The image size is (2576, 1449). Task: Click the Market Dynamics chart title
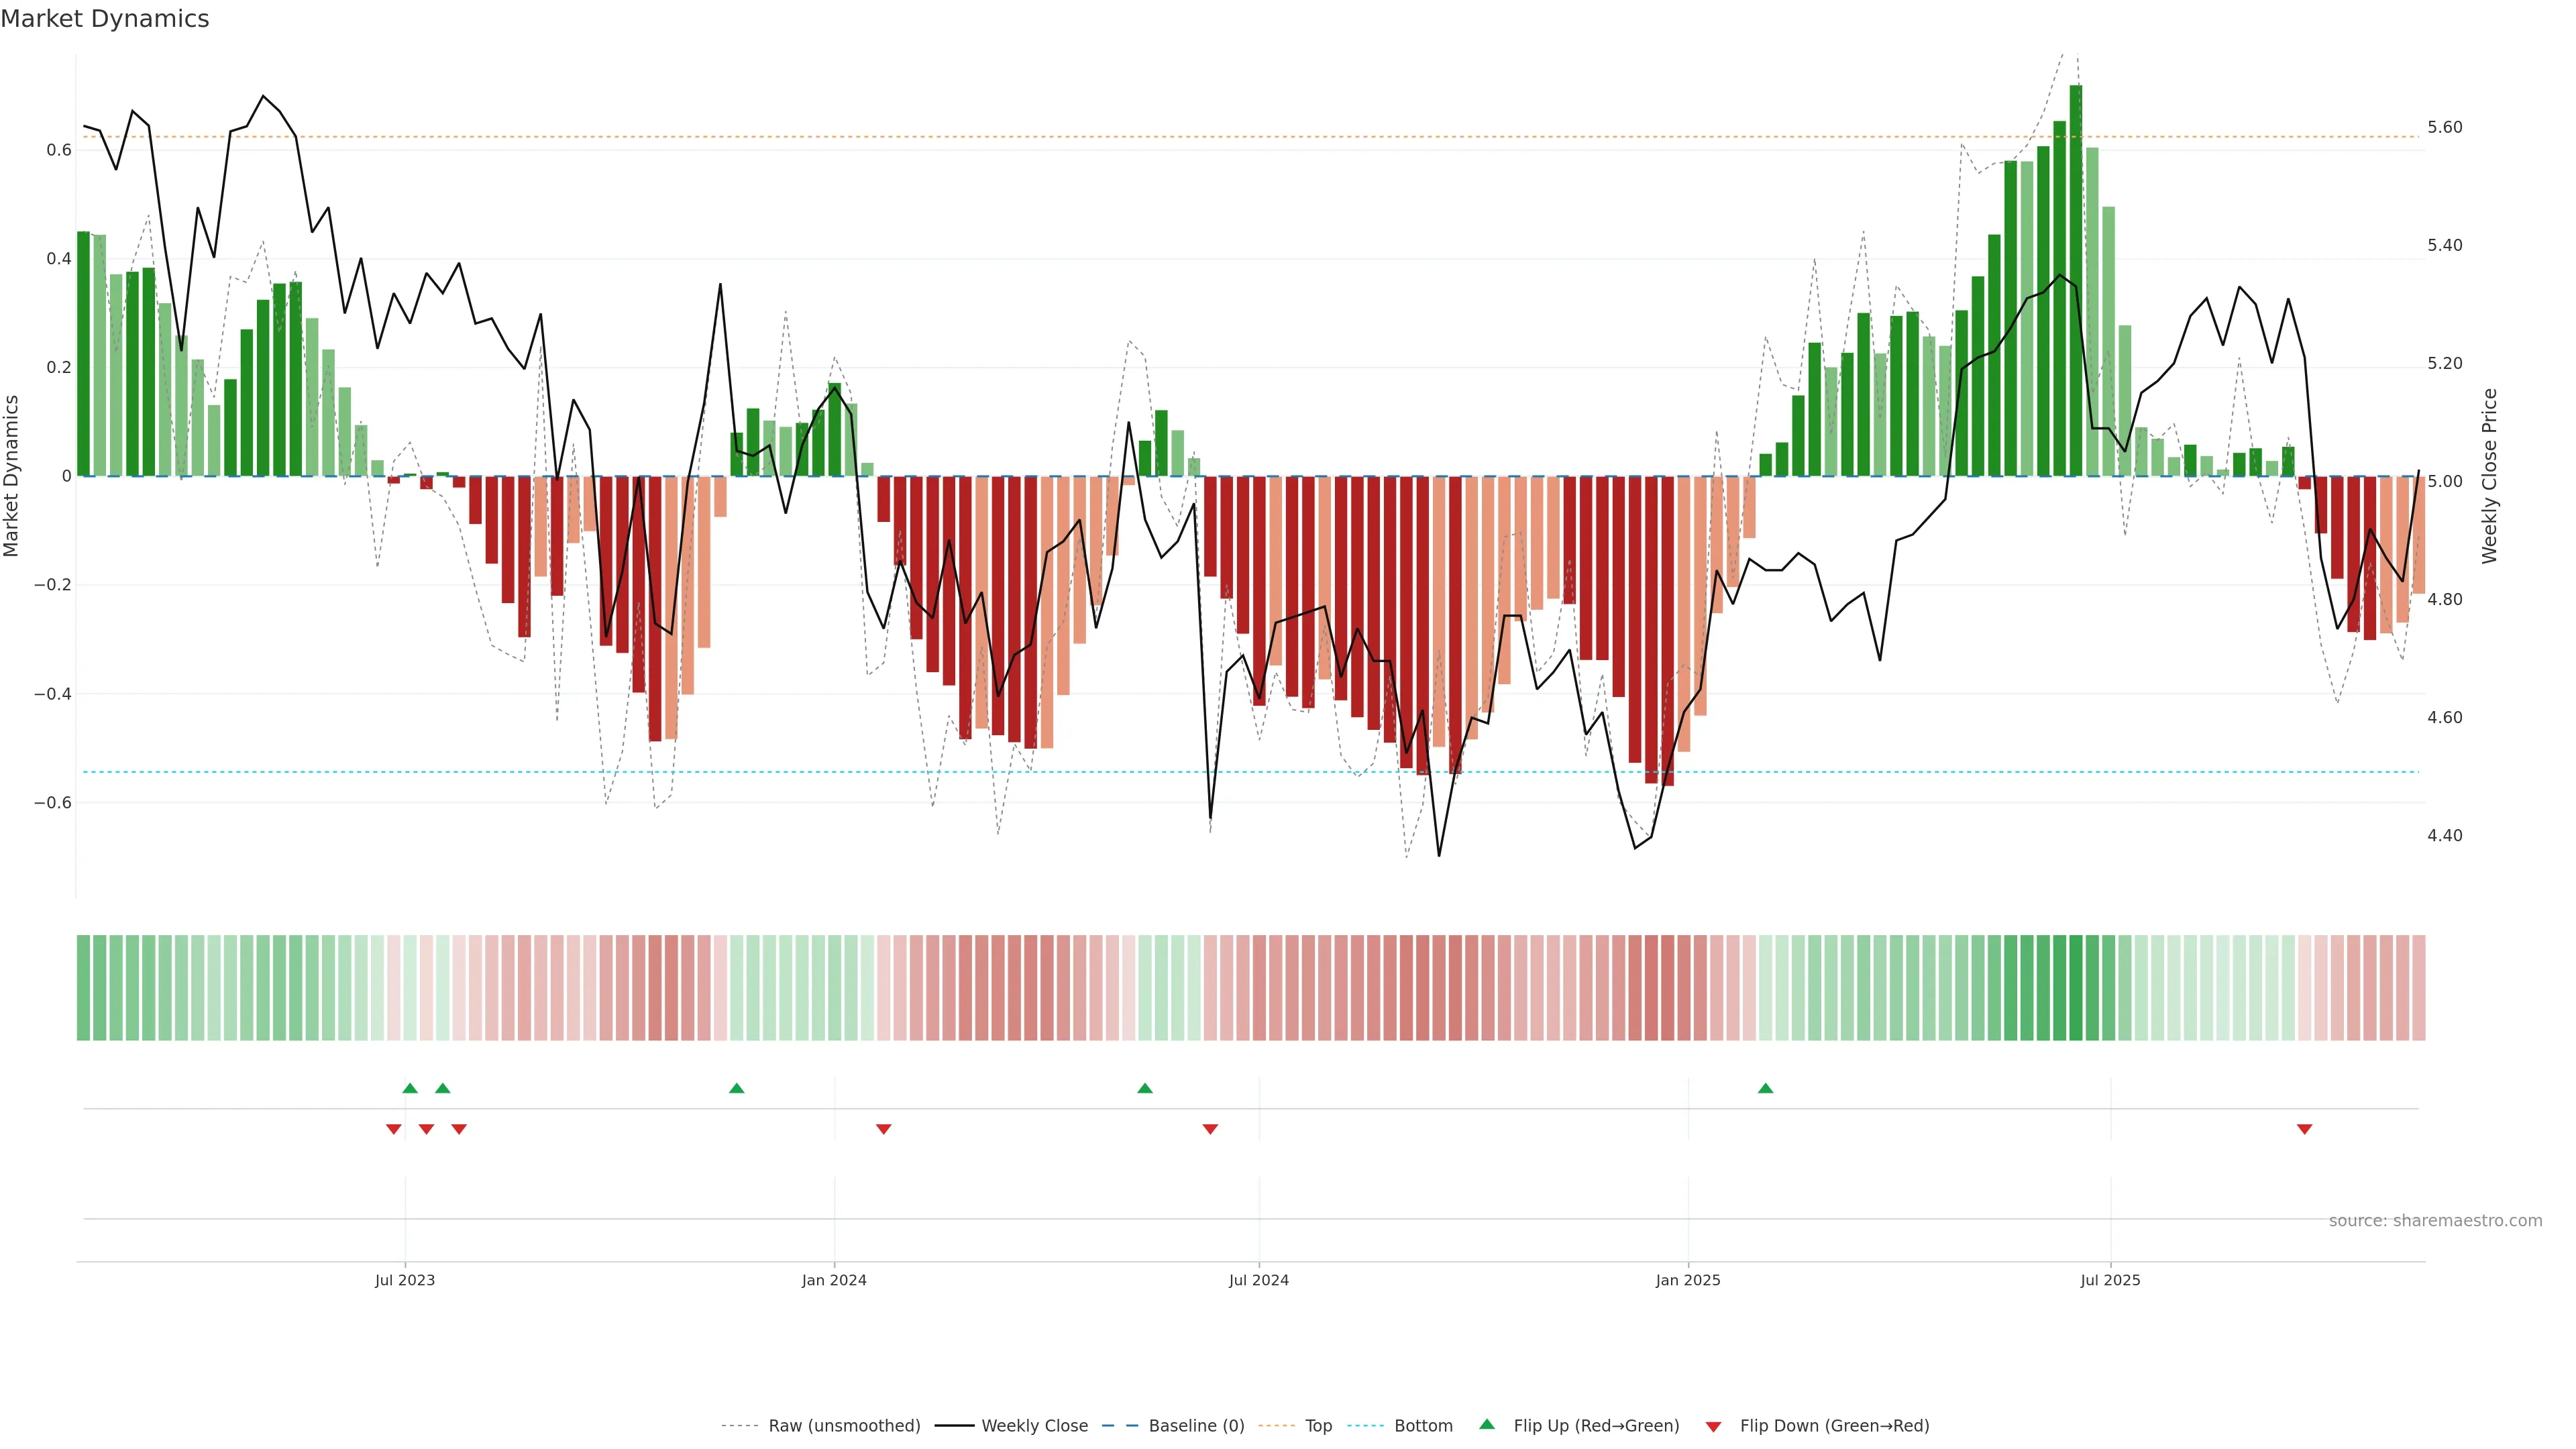pos(105,19)
